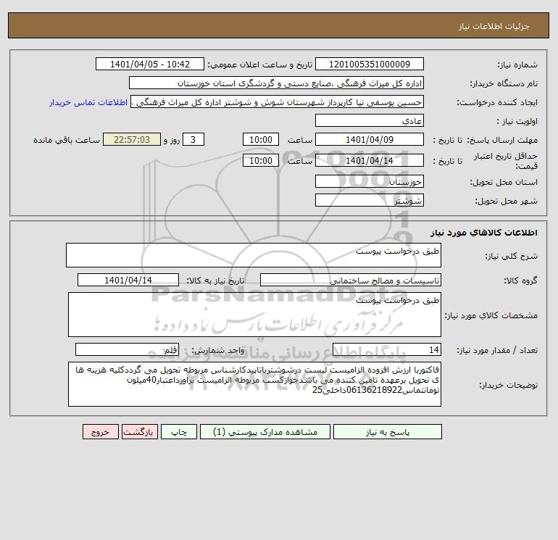Click the quantity field showing 14
The image size is (558, 540).
(x=387, y=349)
